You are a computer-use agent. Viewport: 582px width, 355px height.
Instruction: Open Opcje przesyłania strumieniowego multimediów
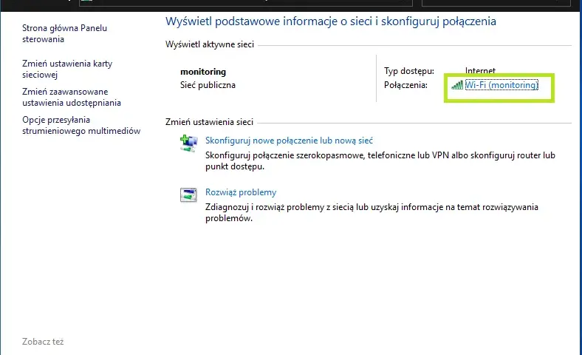pos(81,125)
